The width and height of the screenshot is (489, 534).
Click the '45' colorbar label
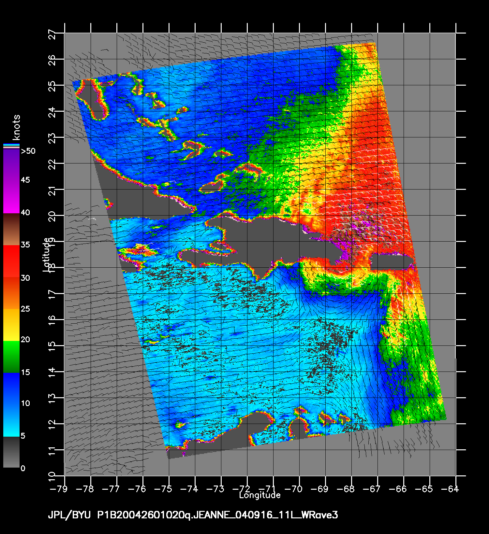pos(25,180)
